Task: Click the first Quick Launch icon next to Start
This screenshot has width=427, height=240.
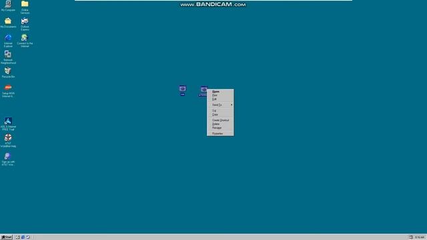Action: tap(18, 237)
